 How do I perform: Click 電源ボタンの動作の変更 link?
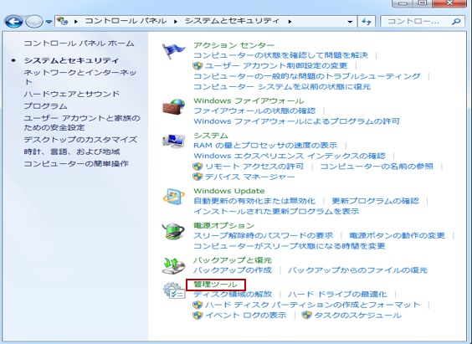pyautogui.click(x=397, y=235)
